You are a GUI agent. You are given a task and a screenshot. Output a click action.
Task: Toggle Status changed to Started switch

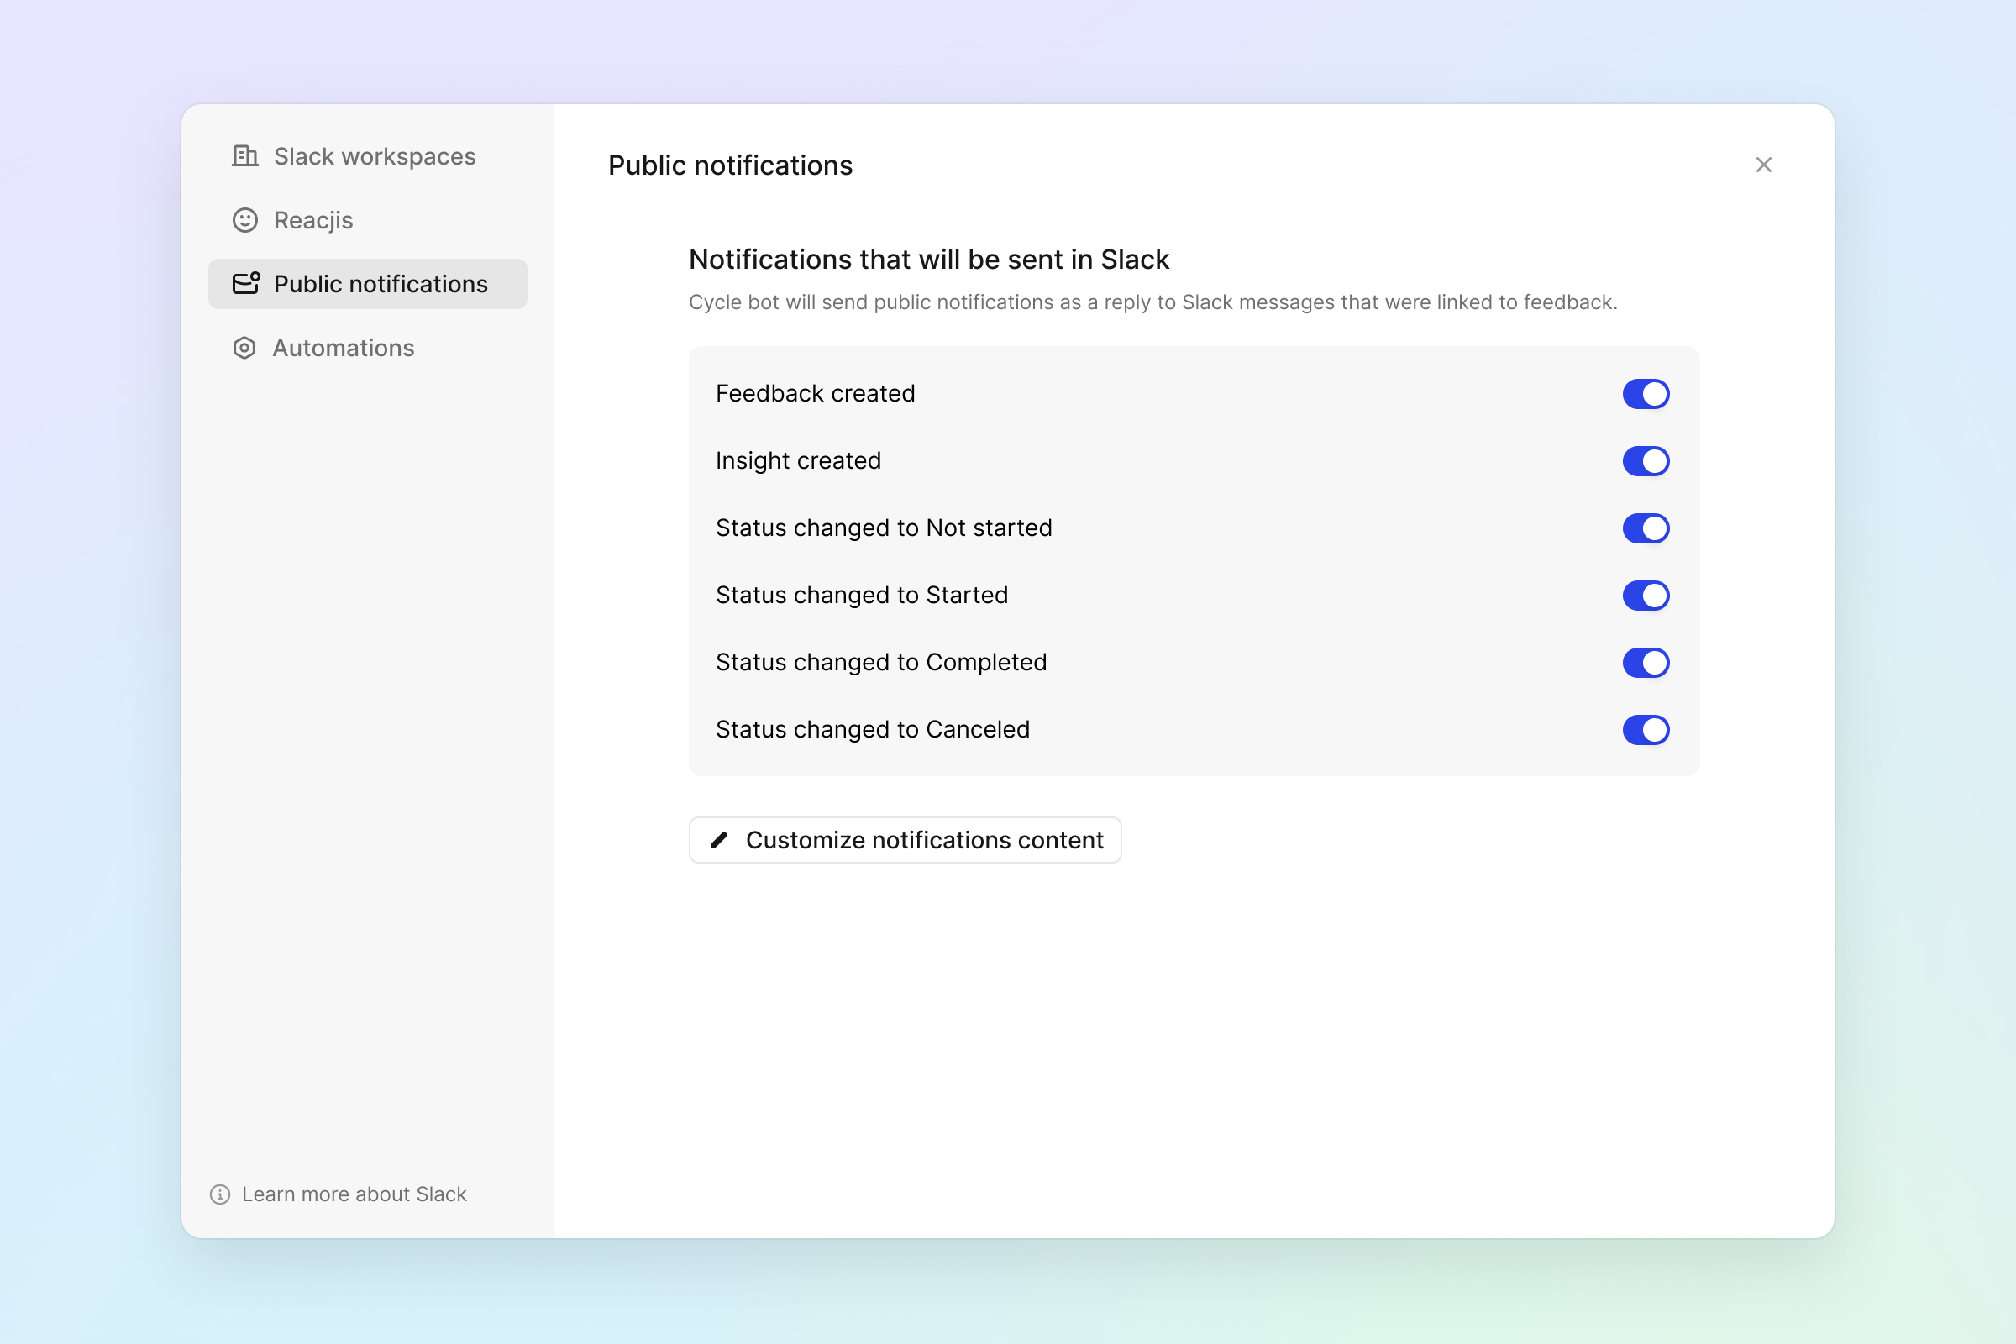(1646, 596)
